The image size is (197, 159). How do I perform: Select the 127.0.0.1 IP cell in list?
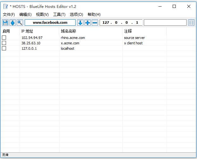[29, 48]
